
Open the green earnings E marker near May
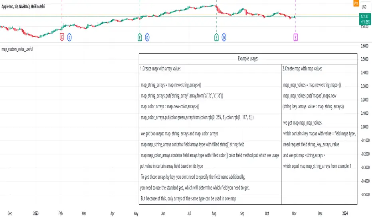140,37
